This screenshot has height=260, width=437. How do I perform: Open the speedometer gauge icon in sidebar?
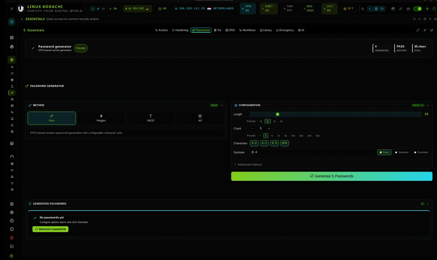click(x=12, y=157)
